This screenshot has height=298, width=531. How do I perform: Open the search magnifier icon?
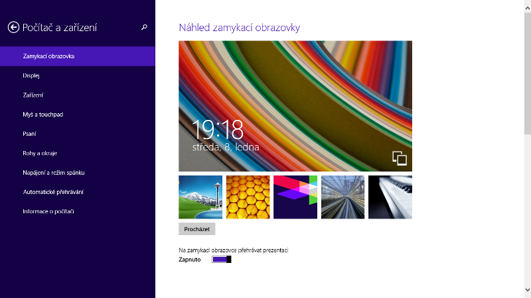pyautogui.click(x=144, y=27)
